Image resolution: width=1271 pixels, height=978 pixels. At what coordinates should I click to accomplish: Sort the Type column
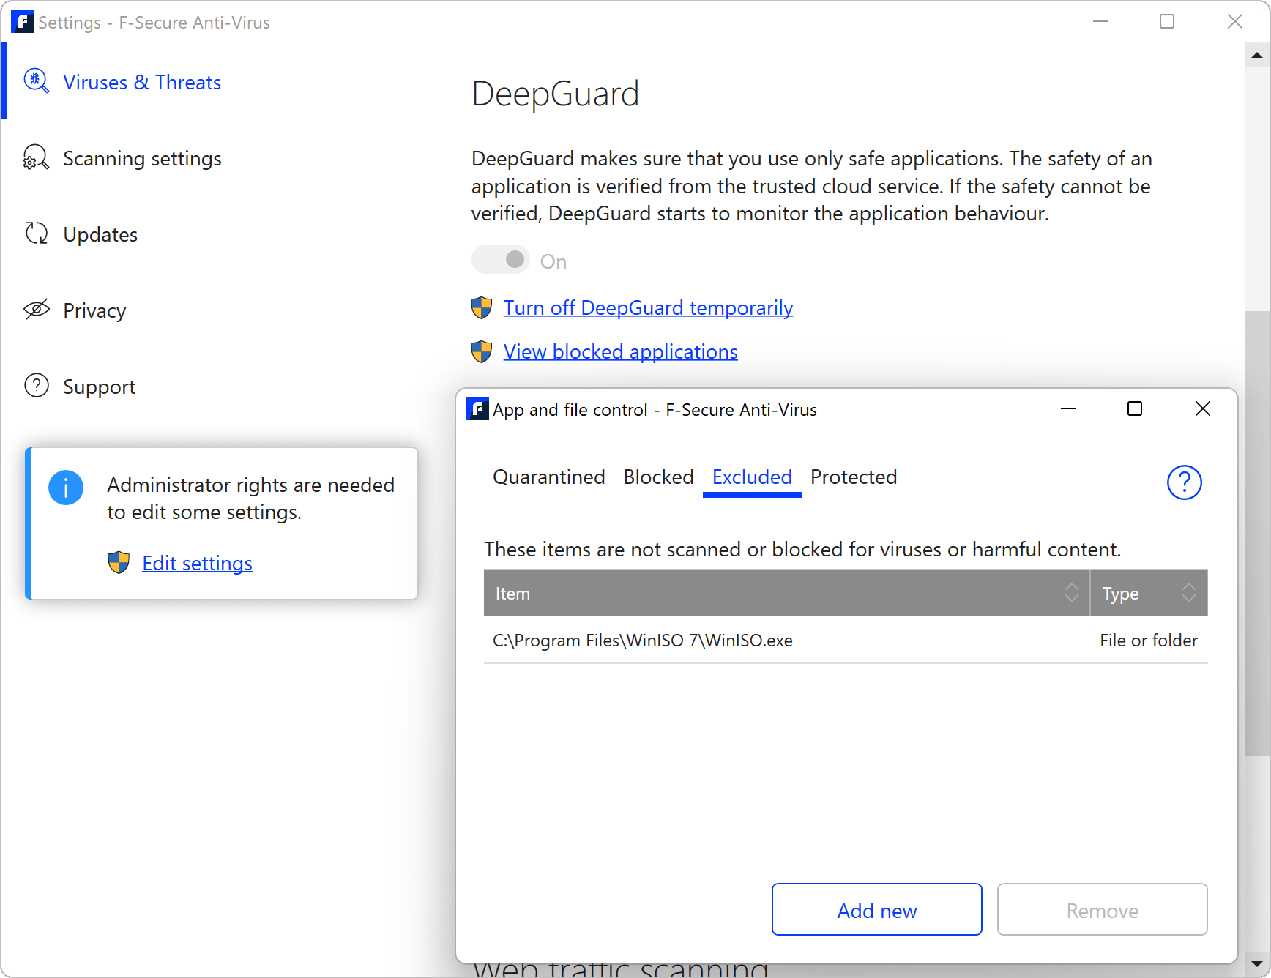1188,593
